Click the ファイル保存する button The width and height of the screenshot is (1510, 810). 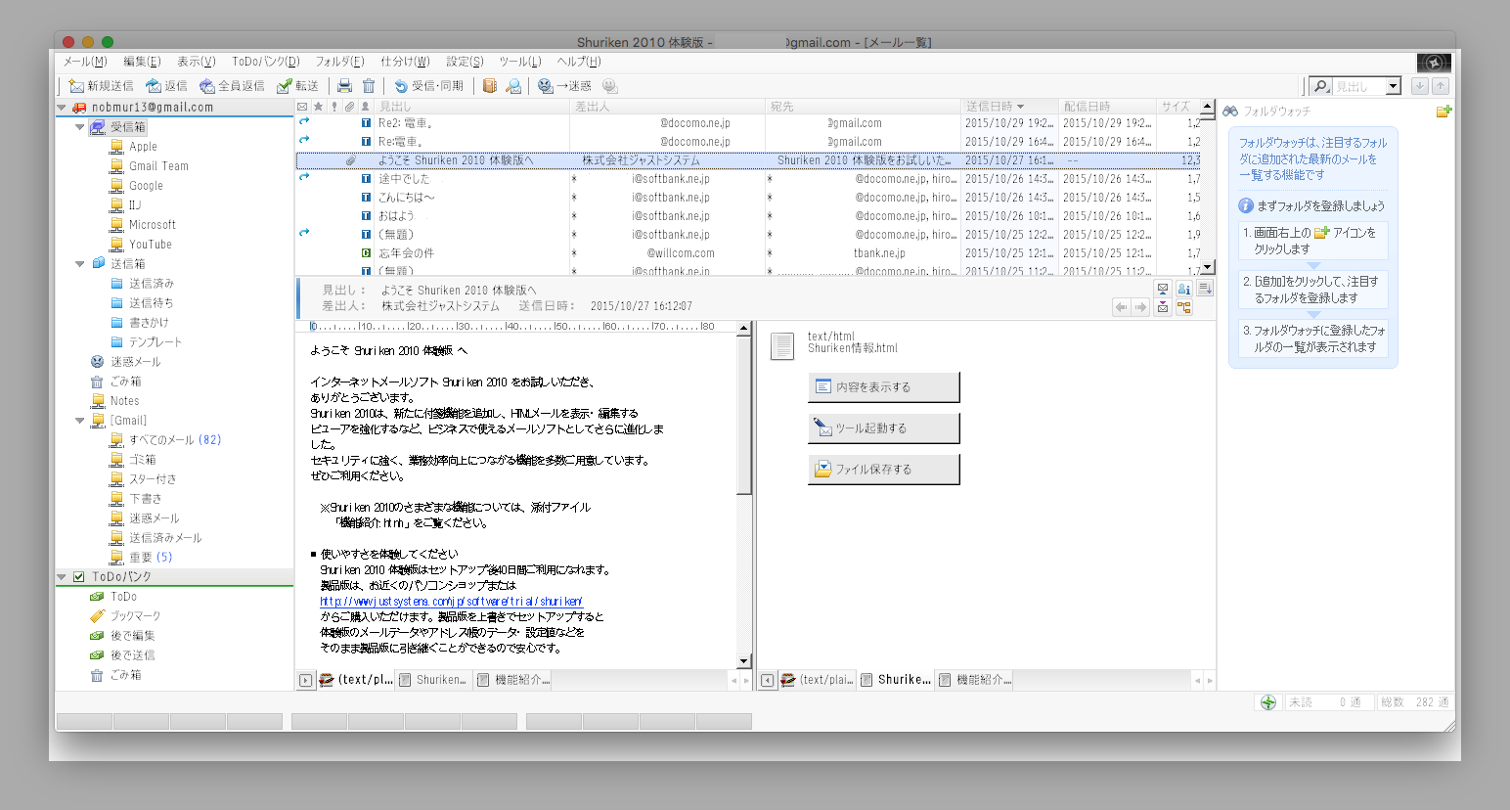pyautogui.click(x=883, y=469)
